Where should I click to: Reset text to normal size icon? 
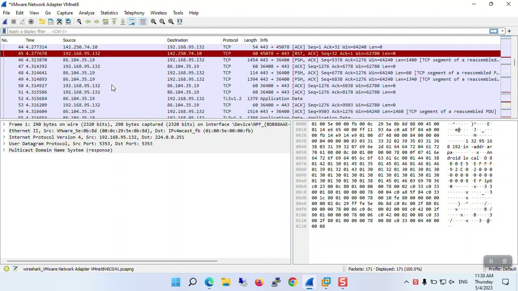tap(171, 22)
